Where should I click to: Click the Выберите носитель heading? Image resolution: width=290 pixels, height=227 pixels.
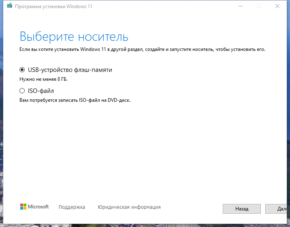point(74,36)
